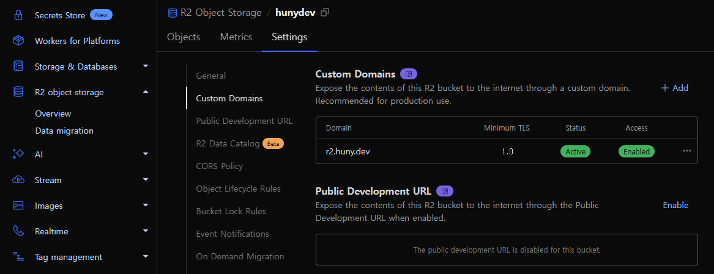Go to R2 Overview page
The image size is (714, 274).
tap(53, 114)
